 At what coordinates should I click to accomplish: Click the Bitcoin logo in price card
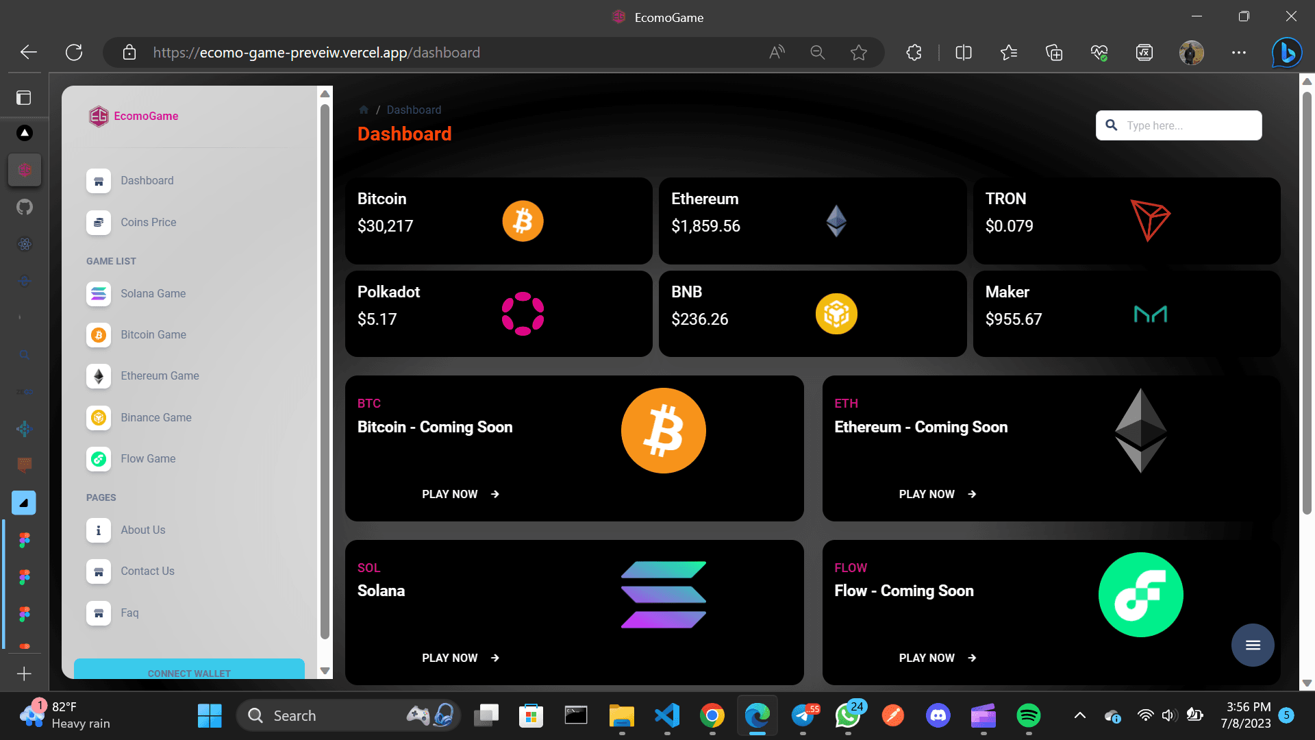[x=523, y=221]
